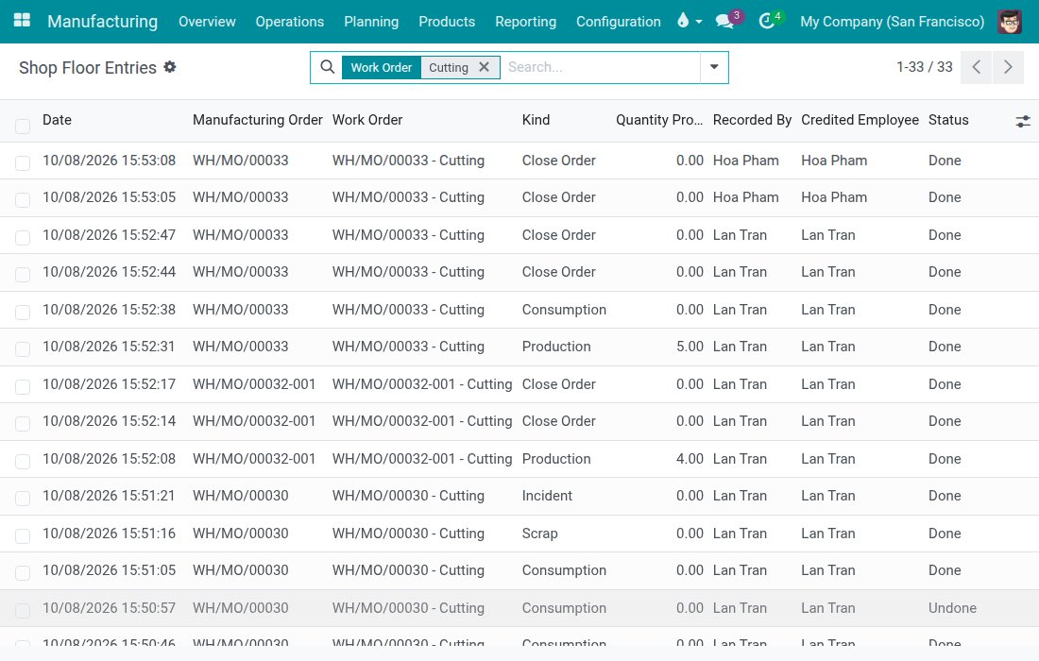The image size is (1039, 661).
Task: Click Hoa Pham recorded at 15:53:08
Action: (745, 161)
